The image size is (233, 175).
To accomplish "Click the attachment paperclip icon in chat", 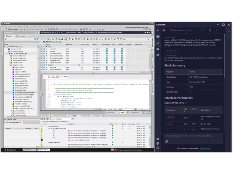I will pyautogui.click(x=167, y=141).
